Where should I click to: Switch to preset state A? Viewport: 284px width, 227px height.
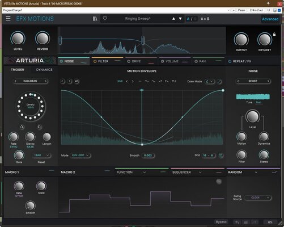[x=188, y=19]
